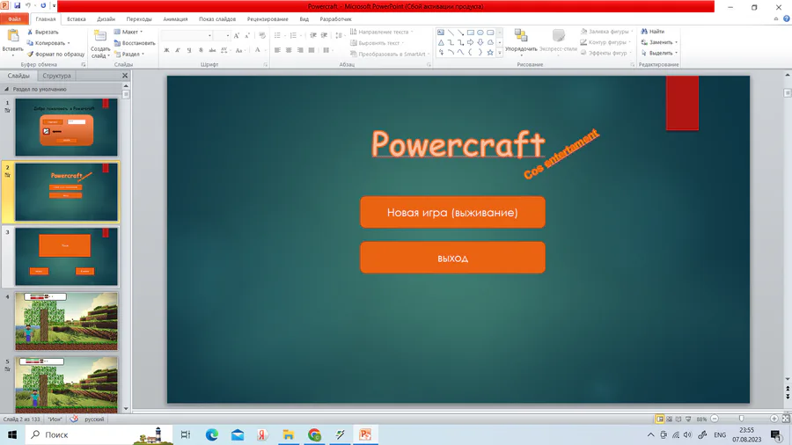Select slide 4 thumbnail
The image size is (792, 445).
(x=66, y=321)
